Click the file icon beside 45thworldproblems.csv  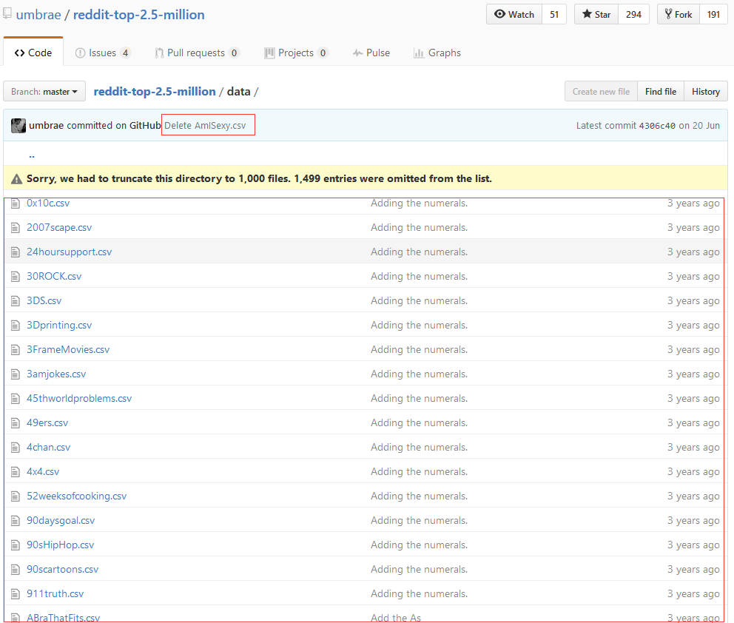[x=16, y=398]
